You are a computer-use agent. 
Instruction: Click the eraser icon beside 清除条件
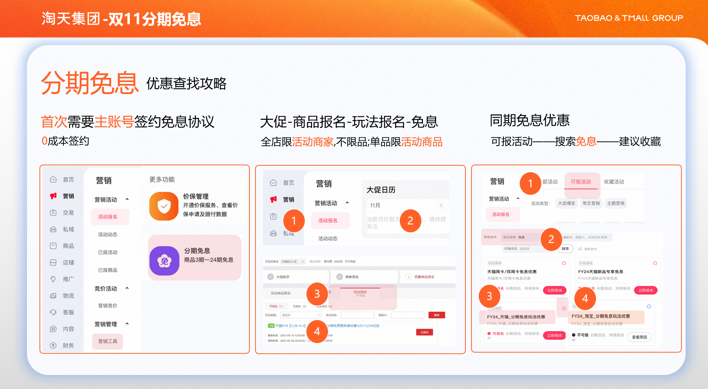pyautogui.click(x=580, y=249)
